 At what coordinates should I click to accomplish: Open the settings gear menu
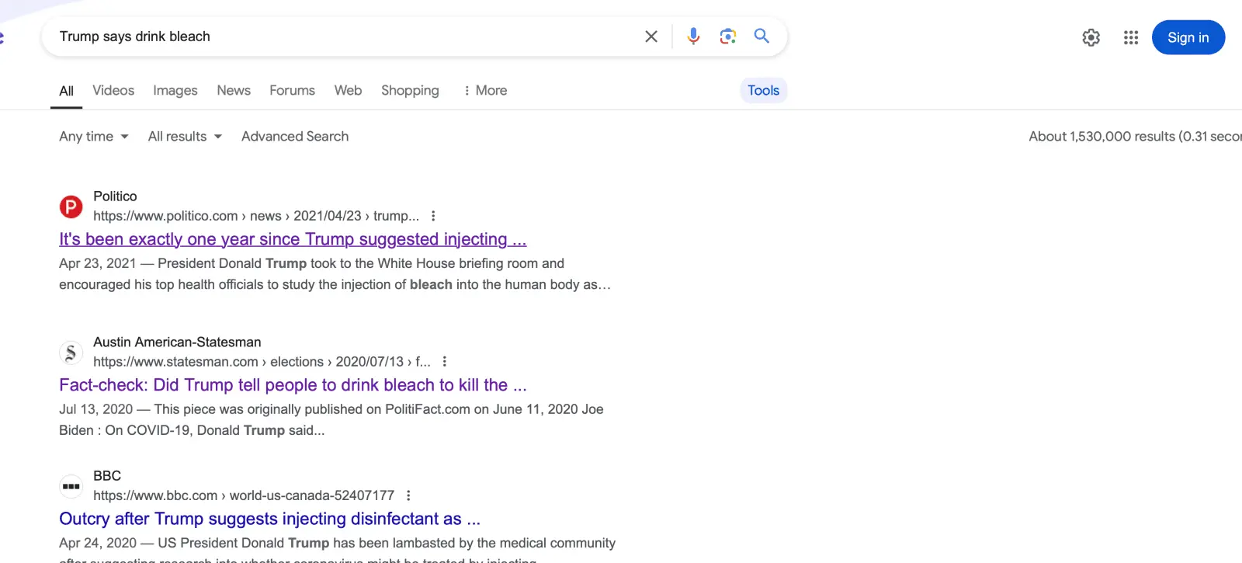pyautogui.click(x=1091, y=37)
